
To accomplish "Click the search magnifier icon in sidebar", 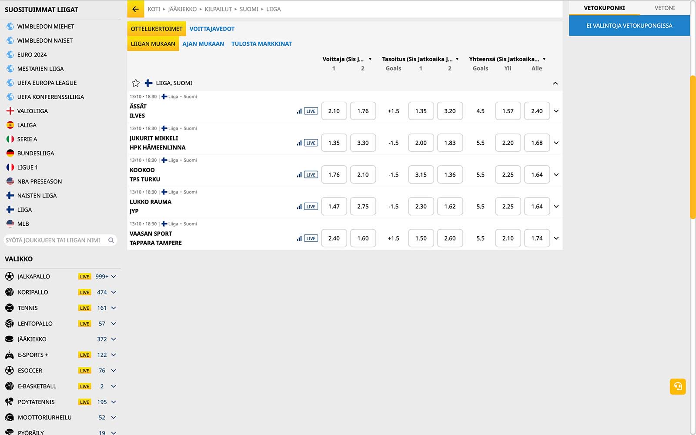I will point(111,240).
